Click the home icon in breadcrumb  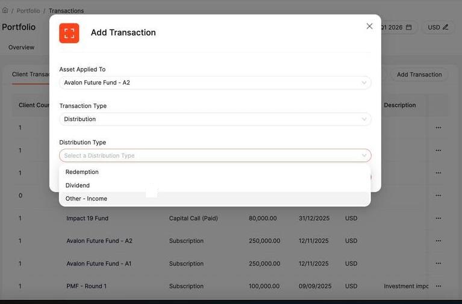tap(5, 10)
